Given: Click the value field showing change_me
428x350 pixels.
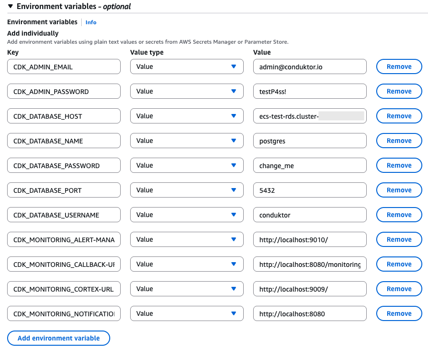Looking at the screenshot, I should [309, 165].
